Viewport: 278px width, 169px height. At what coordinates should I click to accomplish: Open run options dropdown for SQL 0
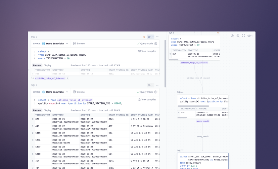(153, 37)
